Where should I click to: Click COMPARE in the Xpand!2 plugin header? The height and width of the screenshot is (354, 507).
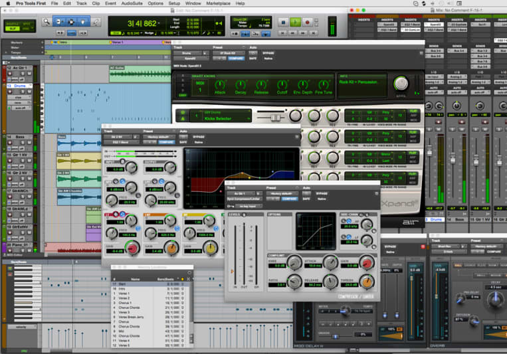click(236, 58)
